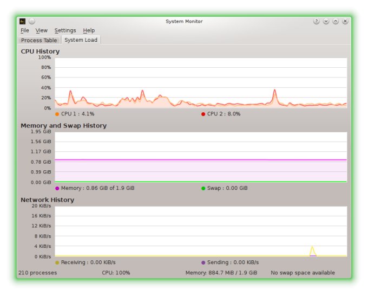Click the CPU History graph area
Image resolution: width=368 pixels, height=295 pixels.
(x=201, y=83)
